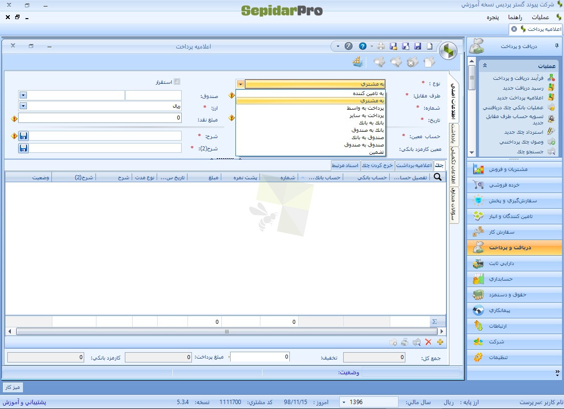Click the printer icon in the grid's bottom toolbar

coord(405,342)
